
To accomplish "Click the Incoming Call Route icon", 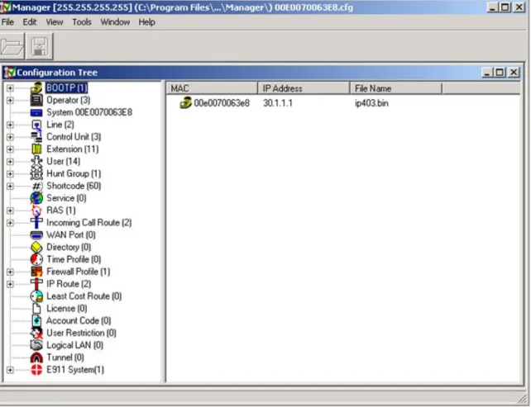I will [36, 223].
